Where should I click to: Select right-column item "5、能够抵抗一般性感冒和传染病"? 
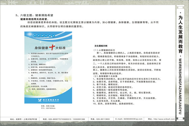coord(111,90)
